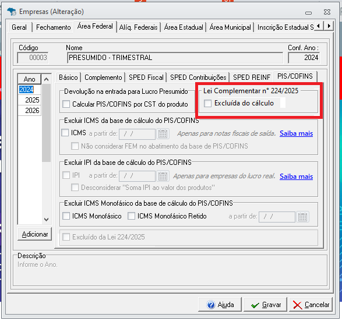Screen dimensions: 342x321
Task: Check Calcular PIS/COFINS por CST do produto
Action: (66, 104)
